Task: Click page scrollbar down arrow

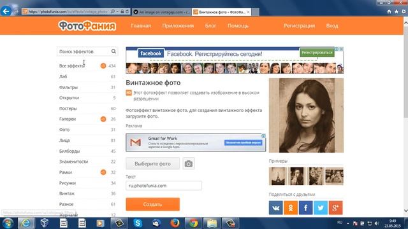Action: [x=405, y=211]
